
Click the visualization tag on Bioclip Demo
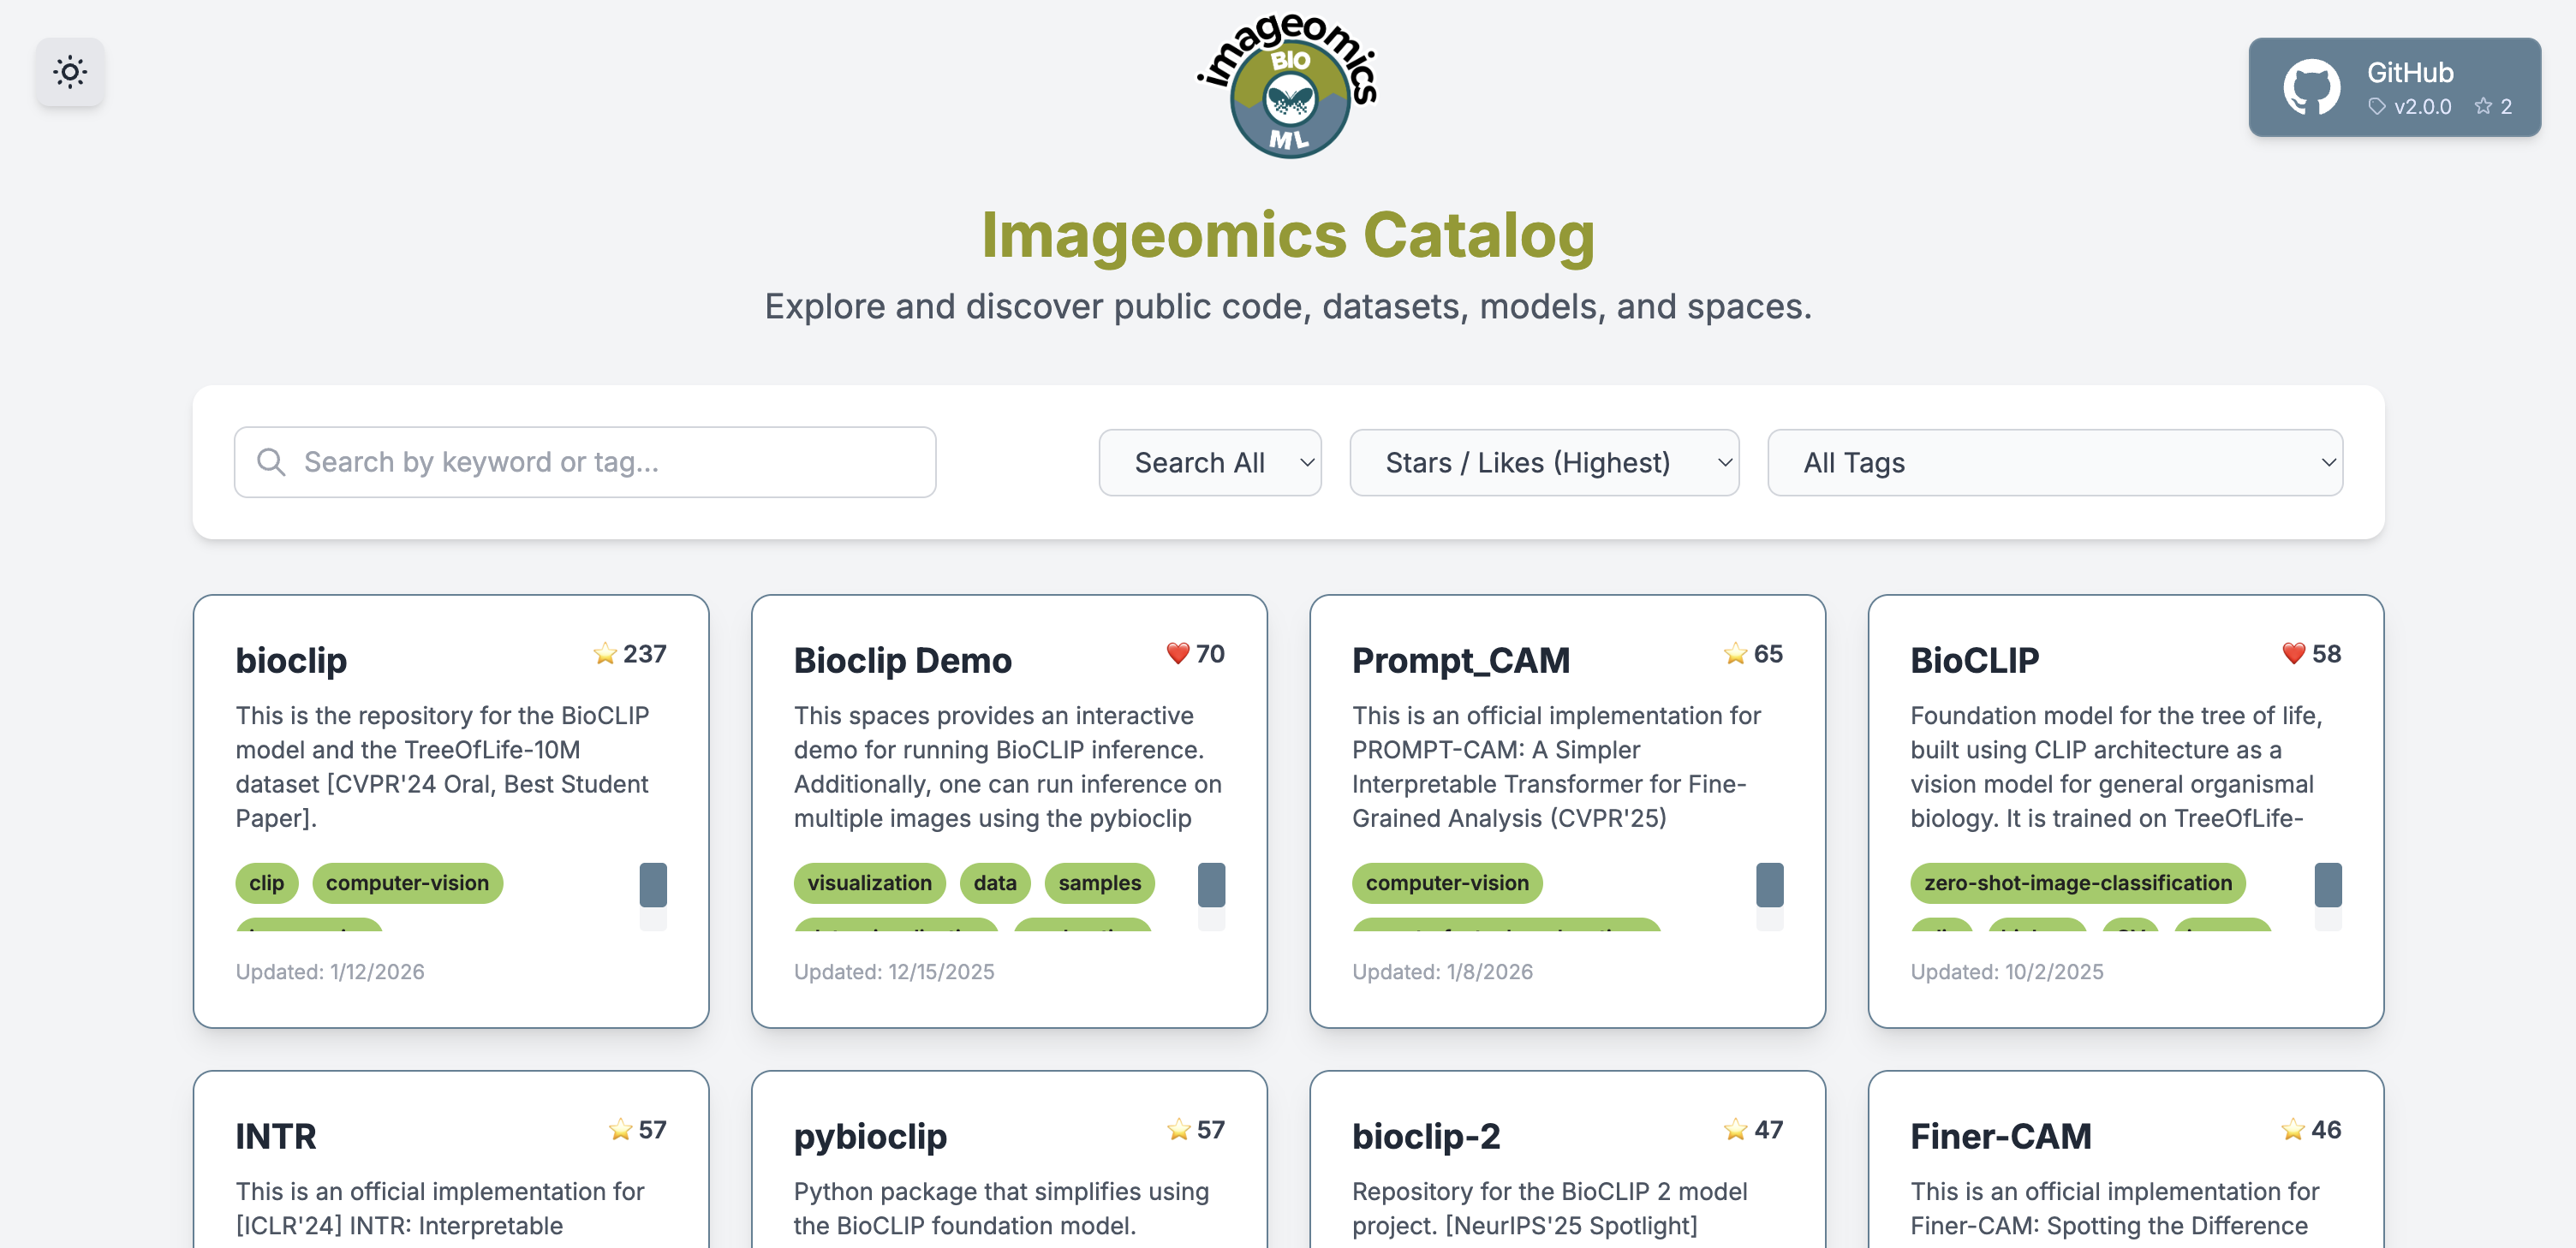869,883
